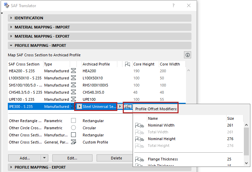
Task: Click the steel profile icon in UPE100 row
Action: pyautogui.click(x=73, y=99)
